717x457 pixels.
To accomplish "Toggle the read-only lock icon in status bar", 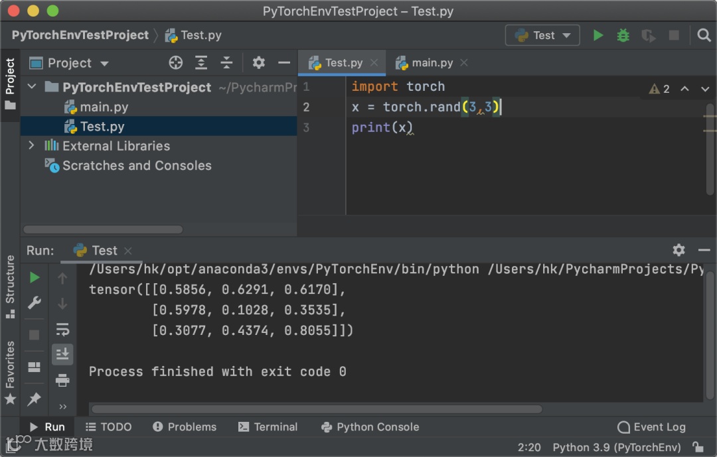I will point(698,447).
